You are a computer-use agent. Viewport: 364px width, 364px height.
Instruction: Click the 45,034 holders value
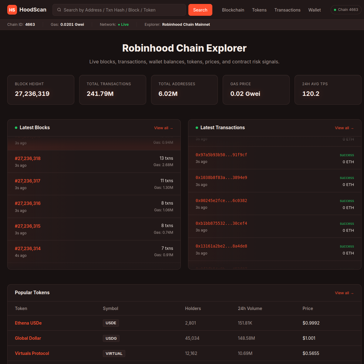point(192,338)
